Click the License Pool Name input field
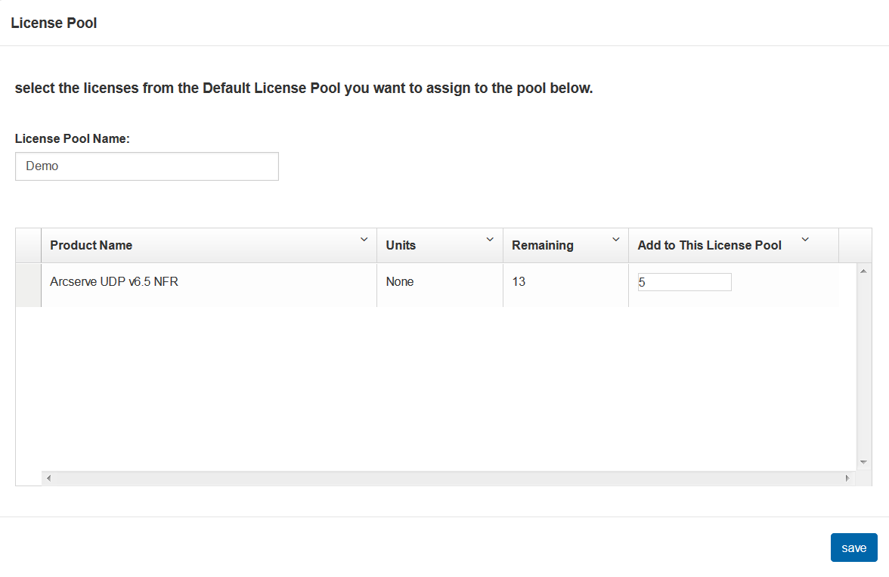 147,166
